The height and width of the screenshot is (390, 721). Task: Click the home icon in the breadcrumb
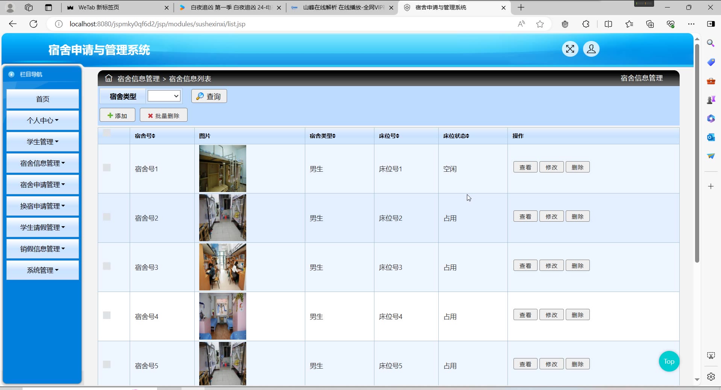[109, 78]
